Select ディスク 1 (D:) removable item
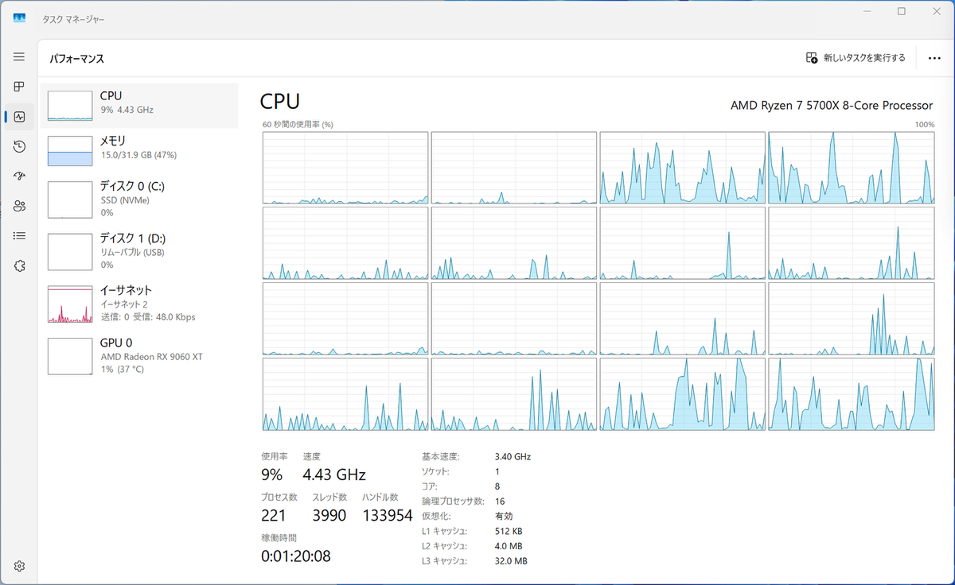This screenshot has height=585, width=955. click(x=139, y=250)
